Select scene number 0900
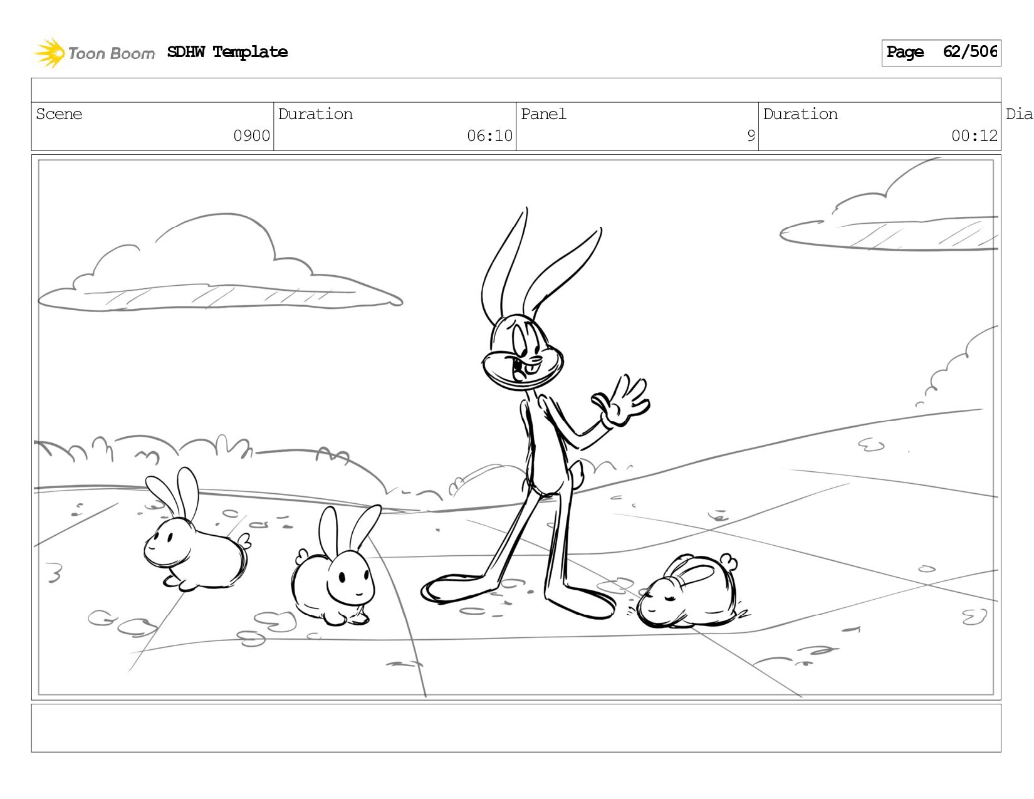This screenshot has width=1034, height=799. click(251, 136)
